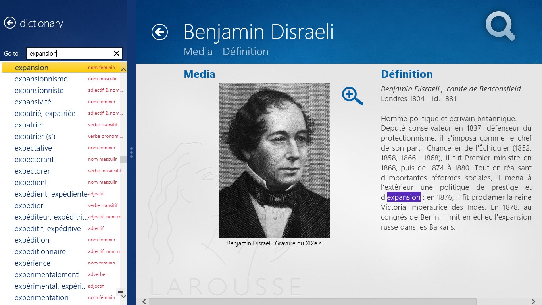The height and width of the screenshot is (305, 542).
Task: Select the expansionnisme entry in list
Action: [41, 79]
